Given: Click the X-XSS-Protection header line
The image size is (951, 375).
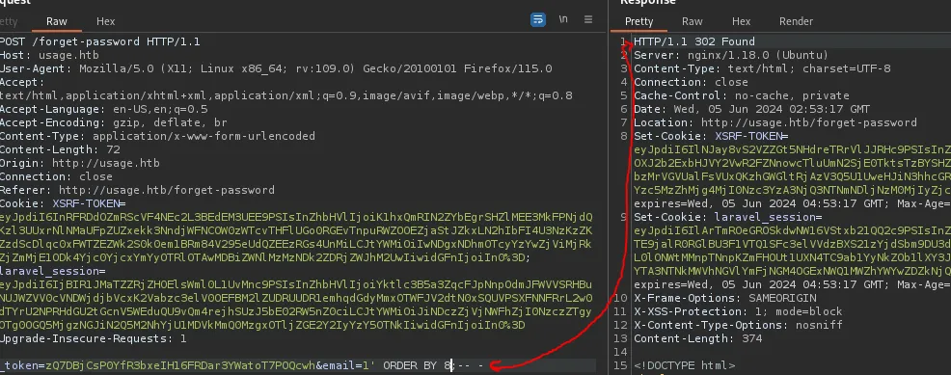Looking at the screenshot, I should coord(738,311).
